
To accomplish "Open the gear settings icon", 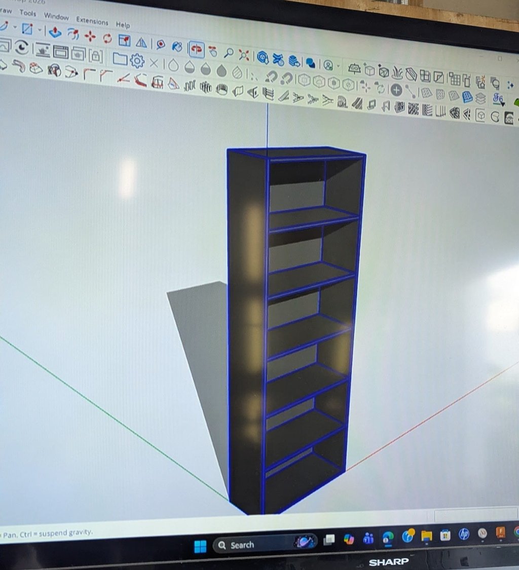I will tap(137, 61).
